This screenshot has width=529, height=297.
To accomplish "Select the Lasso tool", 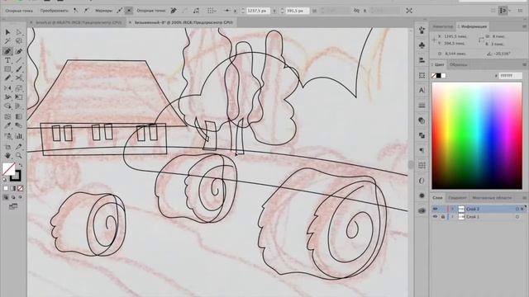I will [x=19, y=41].
